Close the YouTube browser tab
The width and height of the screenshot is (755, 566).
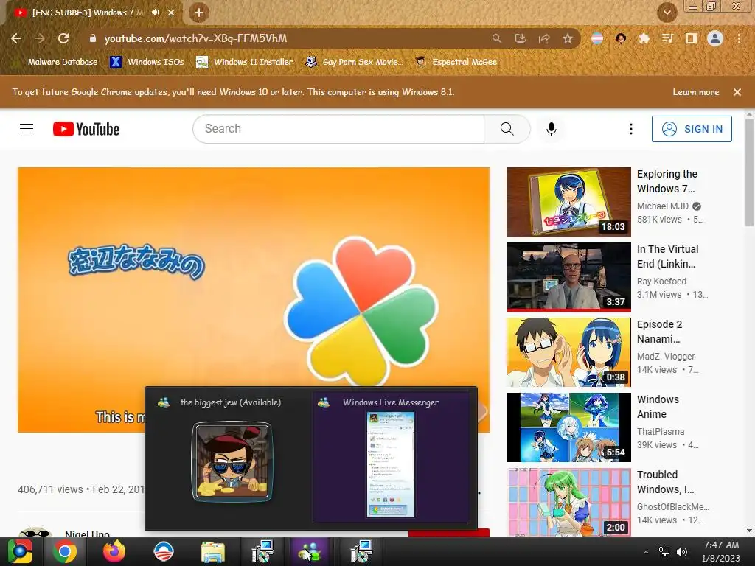(171, 13)
